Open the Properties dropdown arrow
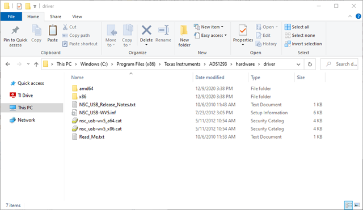Screen dimensions: 363x210 [243, 45]
